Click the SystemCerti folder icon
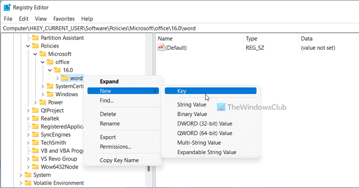The height and width of the screenshot is (188, 359). [x=50, y=86]
